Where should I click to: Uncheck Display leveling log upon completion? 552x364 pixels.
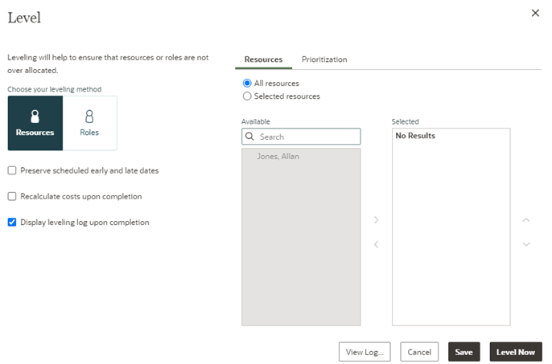(12, 223)
